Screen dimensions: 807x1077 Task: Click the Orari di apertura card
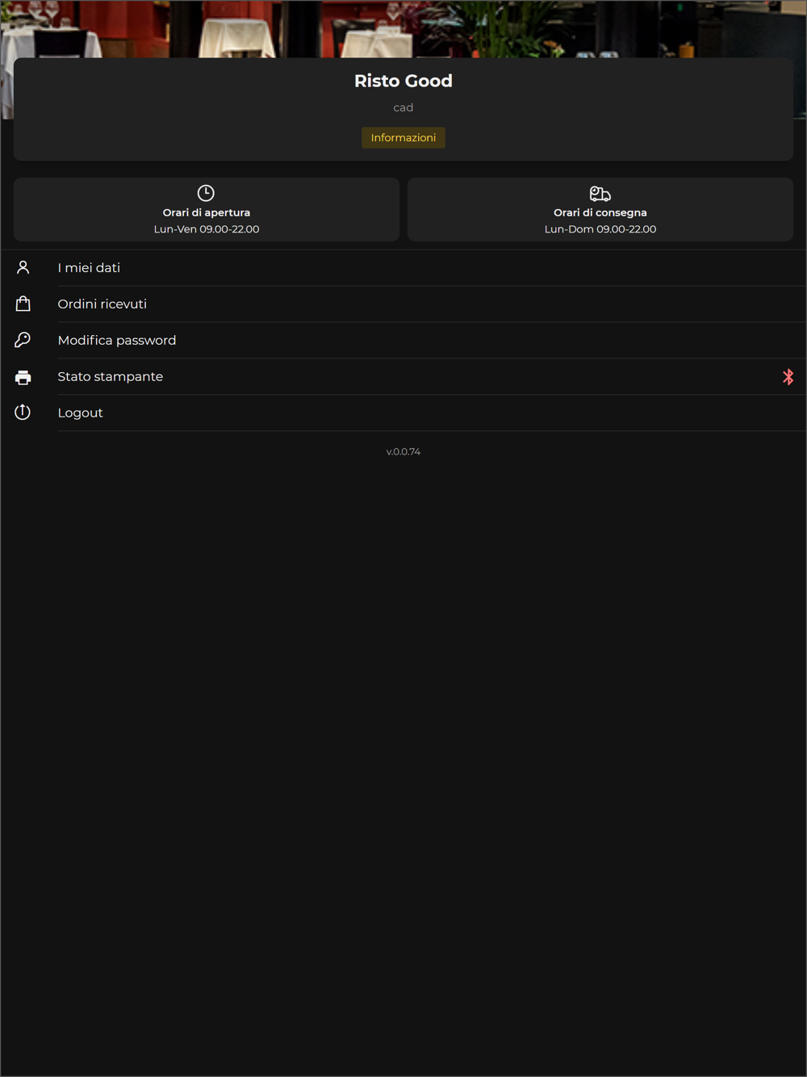[207, 210]
